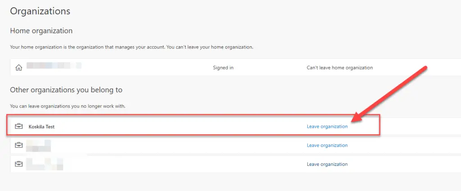Click the briefcase icon in the second organization row
This screenshot has width=461, height=191.
(19, 145)
